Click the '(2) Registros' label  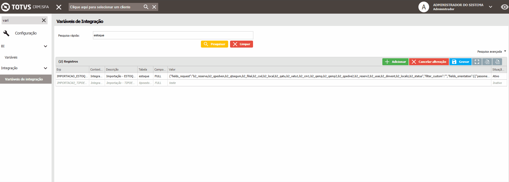coord(68,61)
